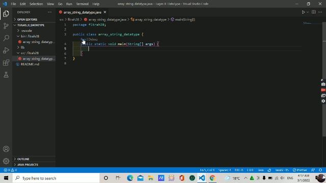Open the Manage gear menu
326x183 pixels.
[6, 161]
